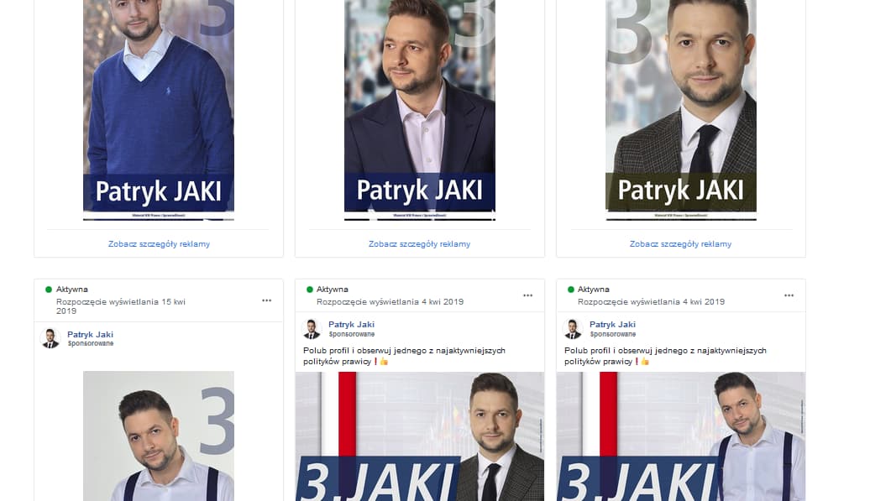Open Patryk Jaki page name in bottom-left ad
Screen dimensions: 891x501
(90, 335)
